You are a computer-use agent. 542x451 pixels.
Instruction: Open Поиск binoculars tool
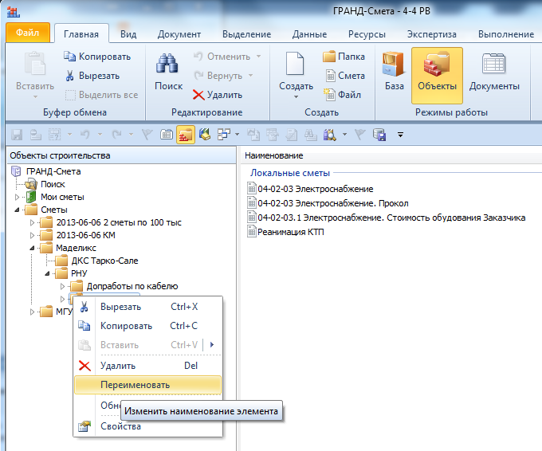click(x=168, y=72)
